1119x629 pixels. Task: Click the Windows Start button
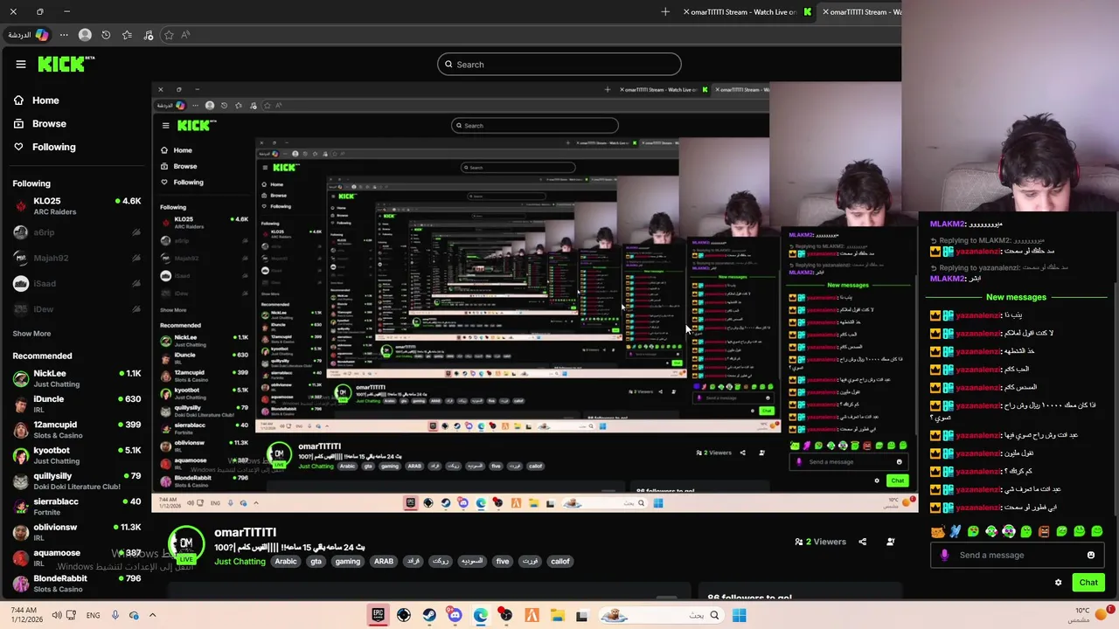pos(739,615)
